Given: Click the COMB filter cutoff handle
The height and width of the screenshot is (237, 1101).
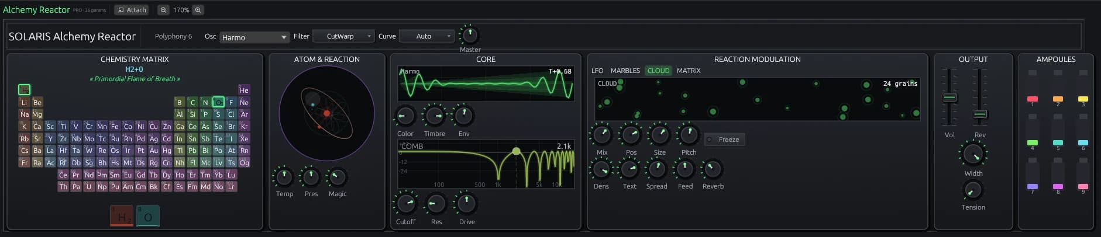Looking at the screenshot, I should pos(516,151).
